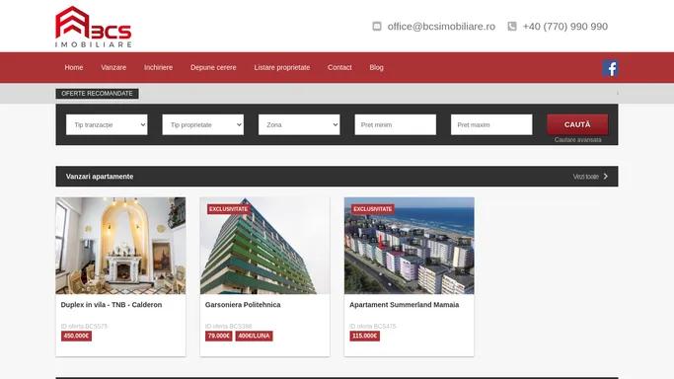
Task: Click the Pret maxim input field
Action: (491, 124)
